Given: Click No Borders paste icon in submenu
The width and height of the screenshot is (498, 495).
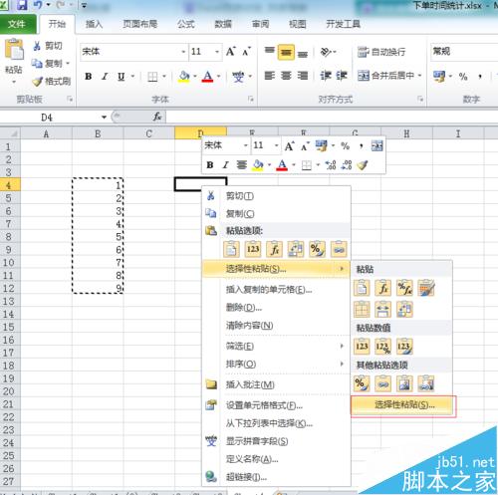Looking at the screenshot, I should (362, 310).
